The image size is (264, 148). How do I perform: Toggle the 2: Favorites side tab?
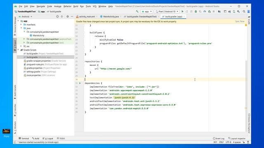pos(15,110)
